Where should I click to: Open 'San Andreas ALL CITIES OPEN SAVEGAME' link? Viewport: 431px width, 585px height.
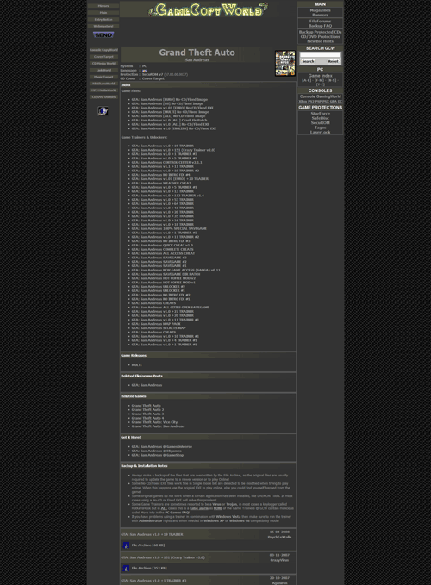click(170, 308)
